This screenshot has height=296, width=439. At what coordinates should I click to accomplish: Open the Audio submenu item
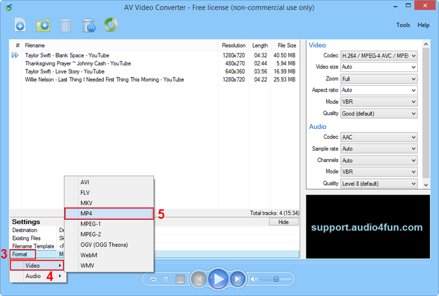(37, 276)
